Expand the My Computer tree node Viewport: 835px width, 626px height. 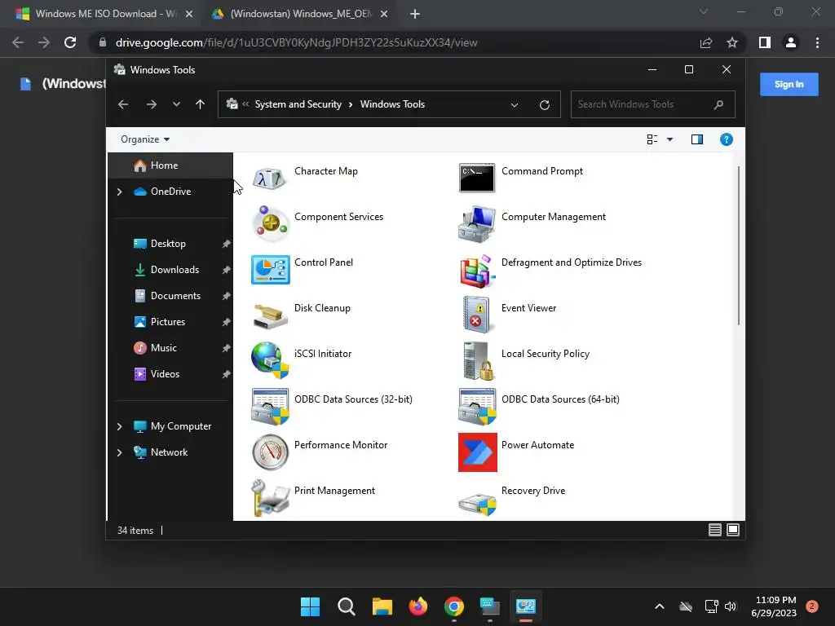click(119, 426)
